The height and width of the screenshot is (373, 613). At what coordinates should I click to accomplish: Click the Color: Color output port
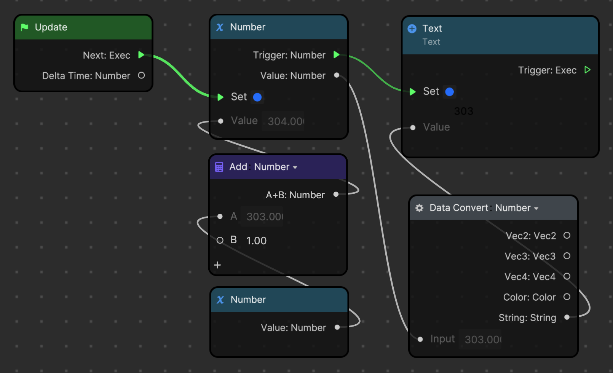(567, 296)
